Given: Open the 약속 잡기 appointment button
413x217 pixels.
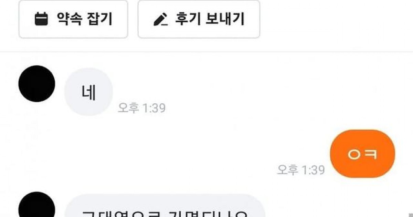Looking at the screenshot, I should click(73, 19).
